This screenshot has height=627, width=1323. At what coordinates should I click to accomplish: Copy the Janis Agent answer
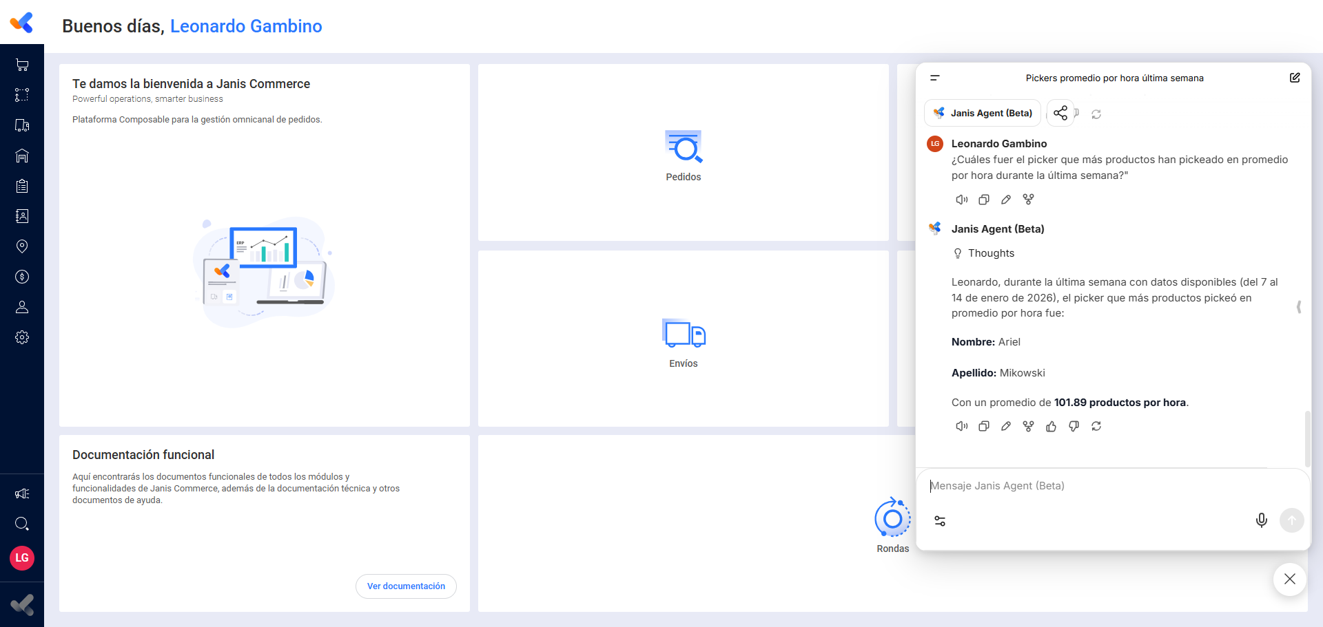(984, 427)
